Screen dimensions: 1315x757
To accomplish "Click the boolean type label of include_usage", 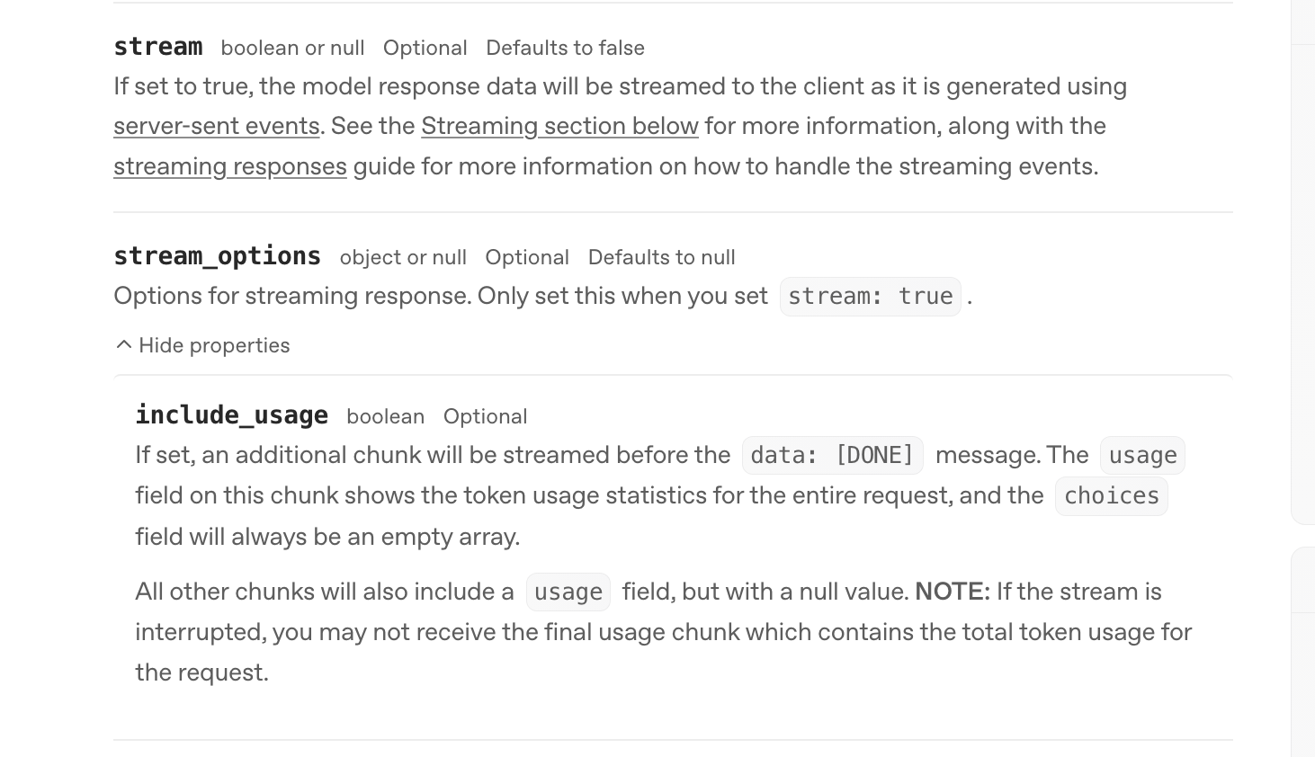I will (385, 416).
